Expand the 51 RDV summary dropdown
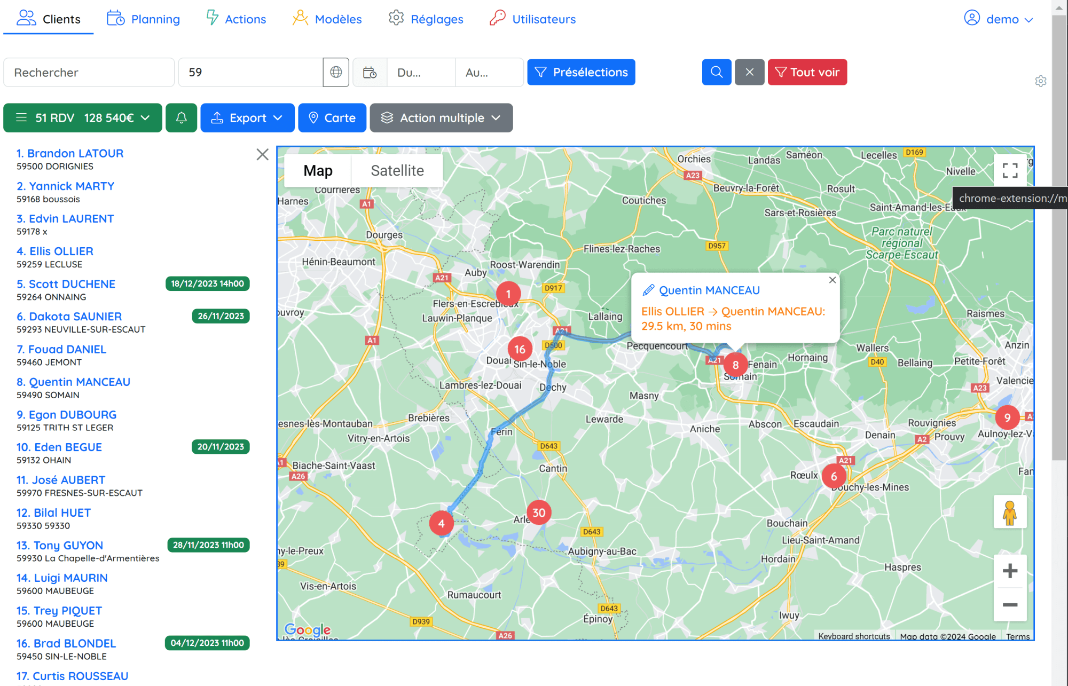 [83, 117]
